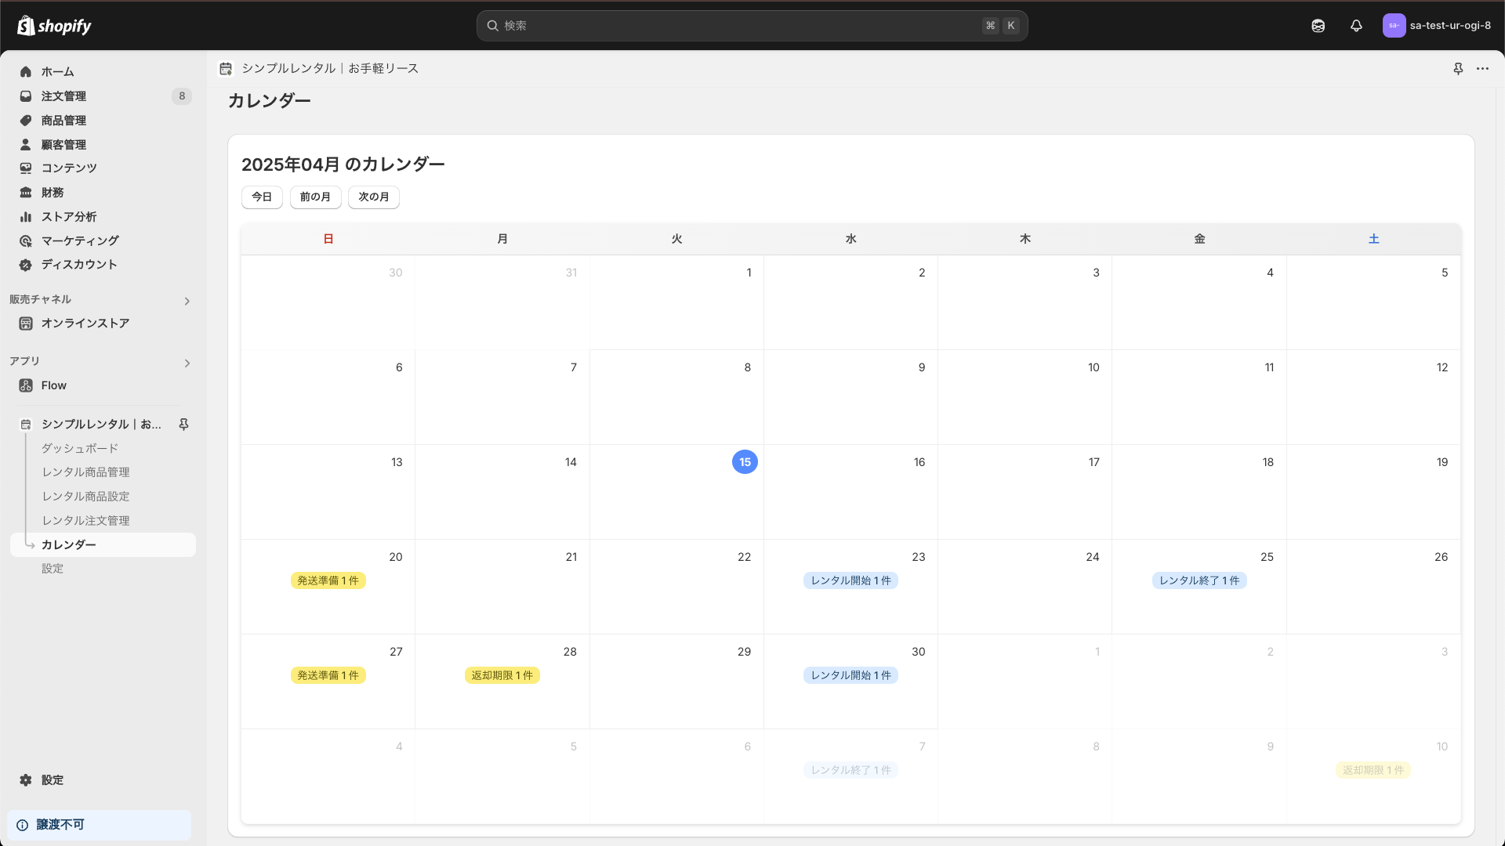The height and width of the screenshot is (846, 1505).
Task: Select ダッシュボード in the app submenu
Action: coord(79,448)
